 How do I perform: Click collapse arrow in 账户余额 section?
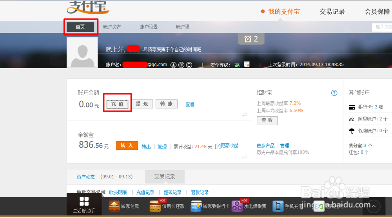pos(245,115)
